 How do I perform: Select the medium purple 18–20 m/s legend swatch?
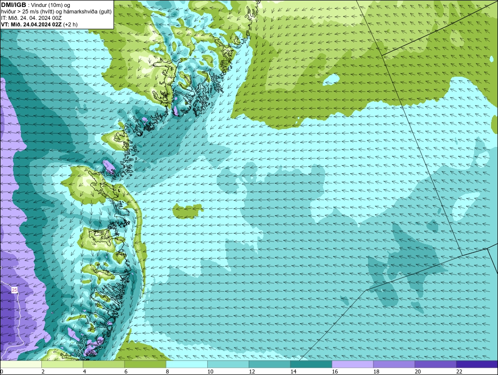tap(394, 364)
